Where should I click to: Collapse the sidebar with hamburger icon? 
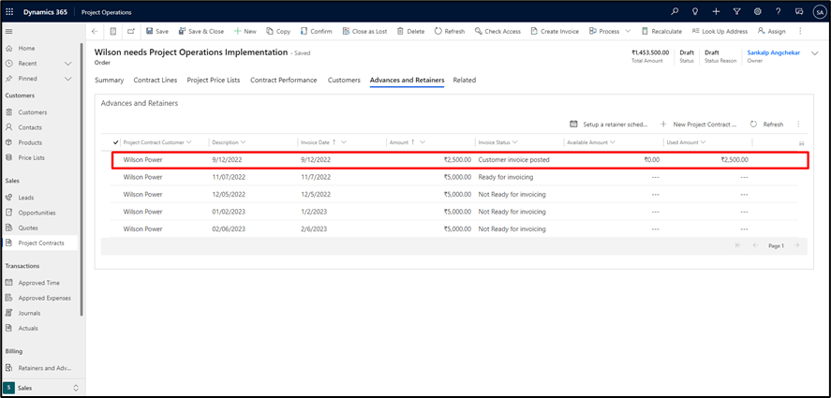(x=9, y=31)
